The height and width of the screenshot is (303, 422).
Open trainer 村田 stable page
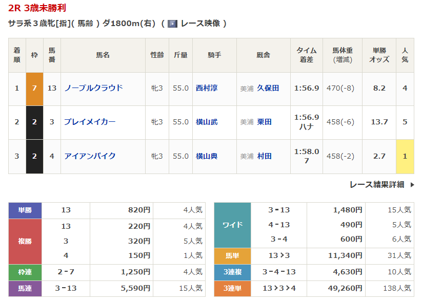(x=264, y=156)
